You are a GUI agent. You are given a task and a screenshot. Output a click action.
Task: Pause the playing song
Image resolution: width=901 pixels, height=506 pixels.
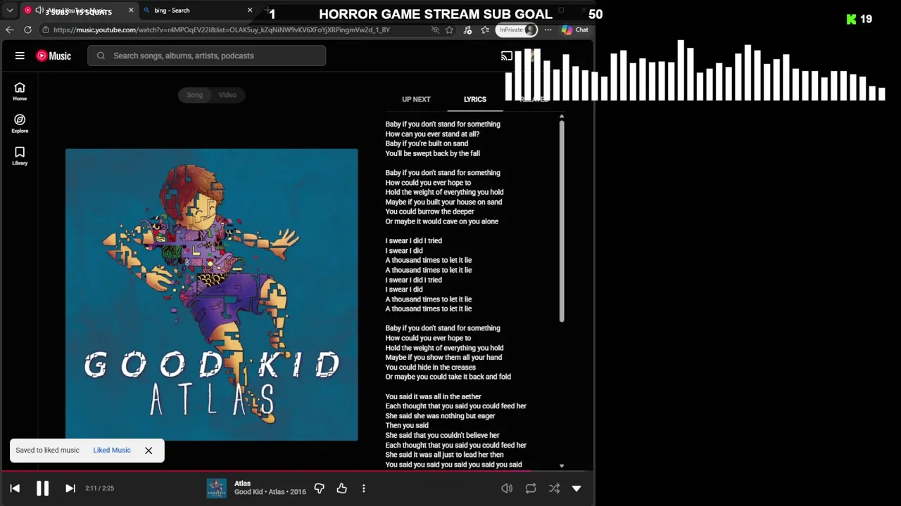click(x=42, y=488)
